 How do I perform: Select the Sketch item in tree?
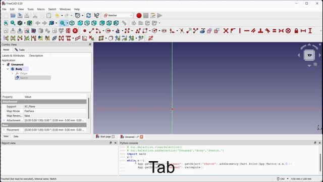pos(33,78)
